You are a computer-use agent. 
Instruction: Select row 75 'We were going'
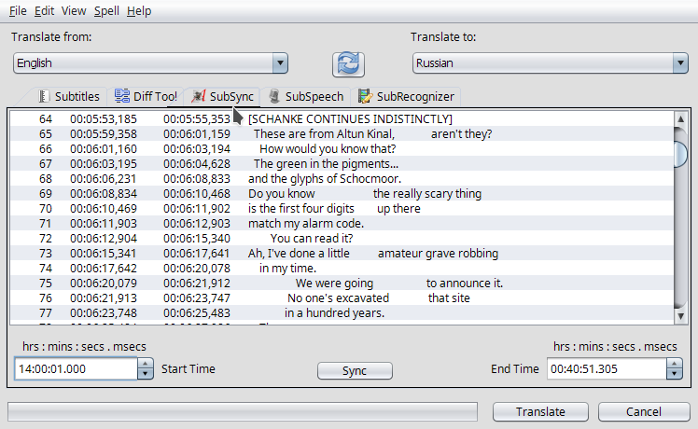(342, 283)
